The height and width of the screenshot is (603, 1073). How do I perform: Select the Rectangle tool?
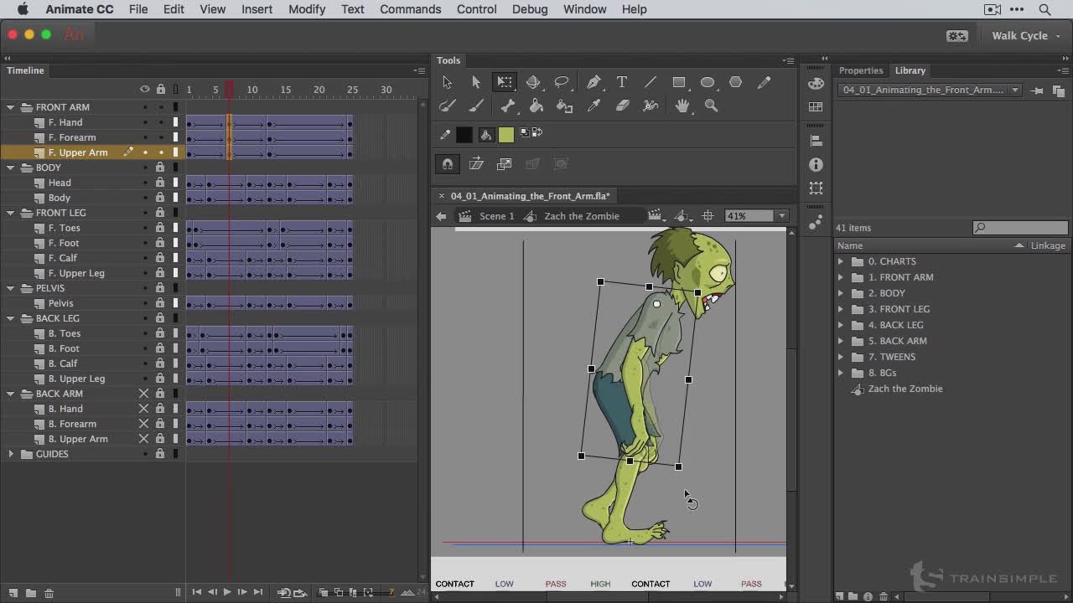click(x=679, y=82)
